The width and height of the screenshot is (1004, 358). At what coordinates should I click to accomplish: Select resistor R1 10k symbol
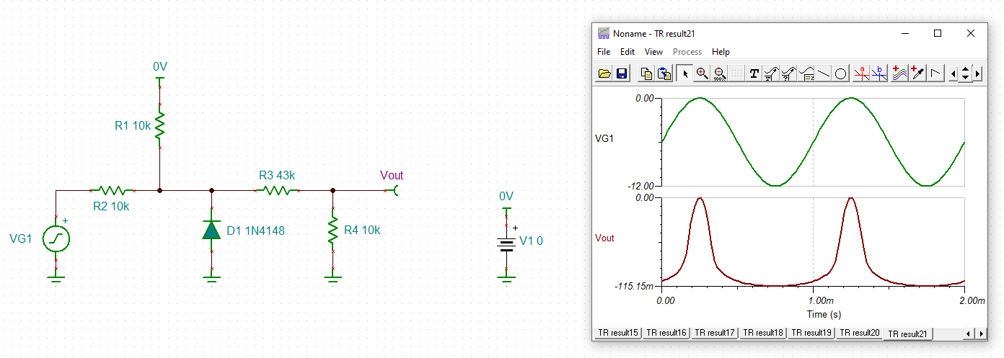[x=160, y=125]
